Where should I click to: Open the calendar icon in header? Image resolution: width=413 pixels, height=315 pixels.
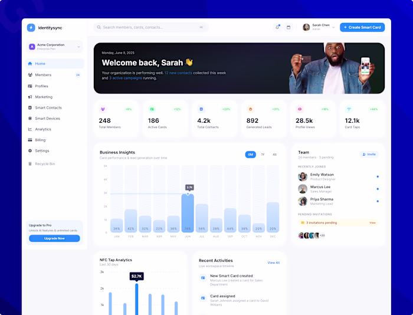tap(289, 27)
